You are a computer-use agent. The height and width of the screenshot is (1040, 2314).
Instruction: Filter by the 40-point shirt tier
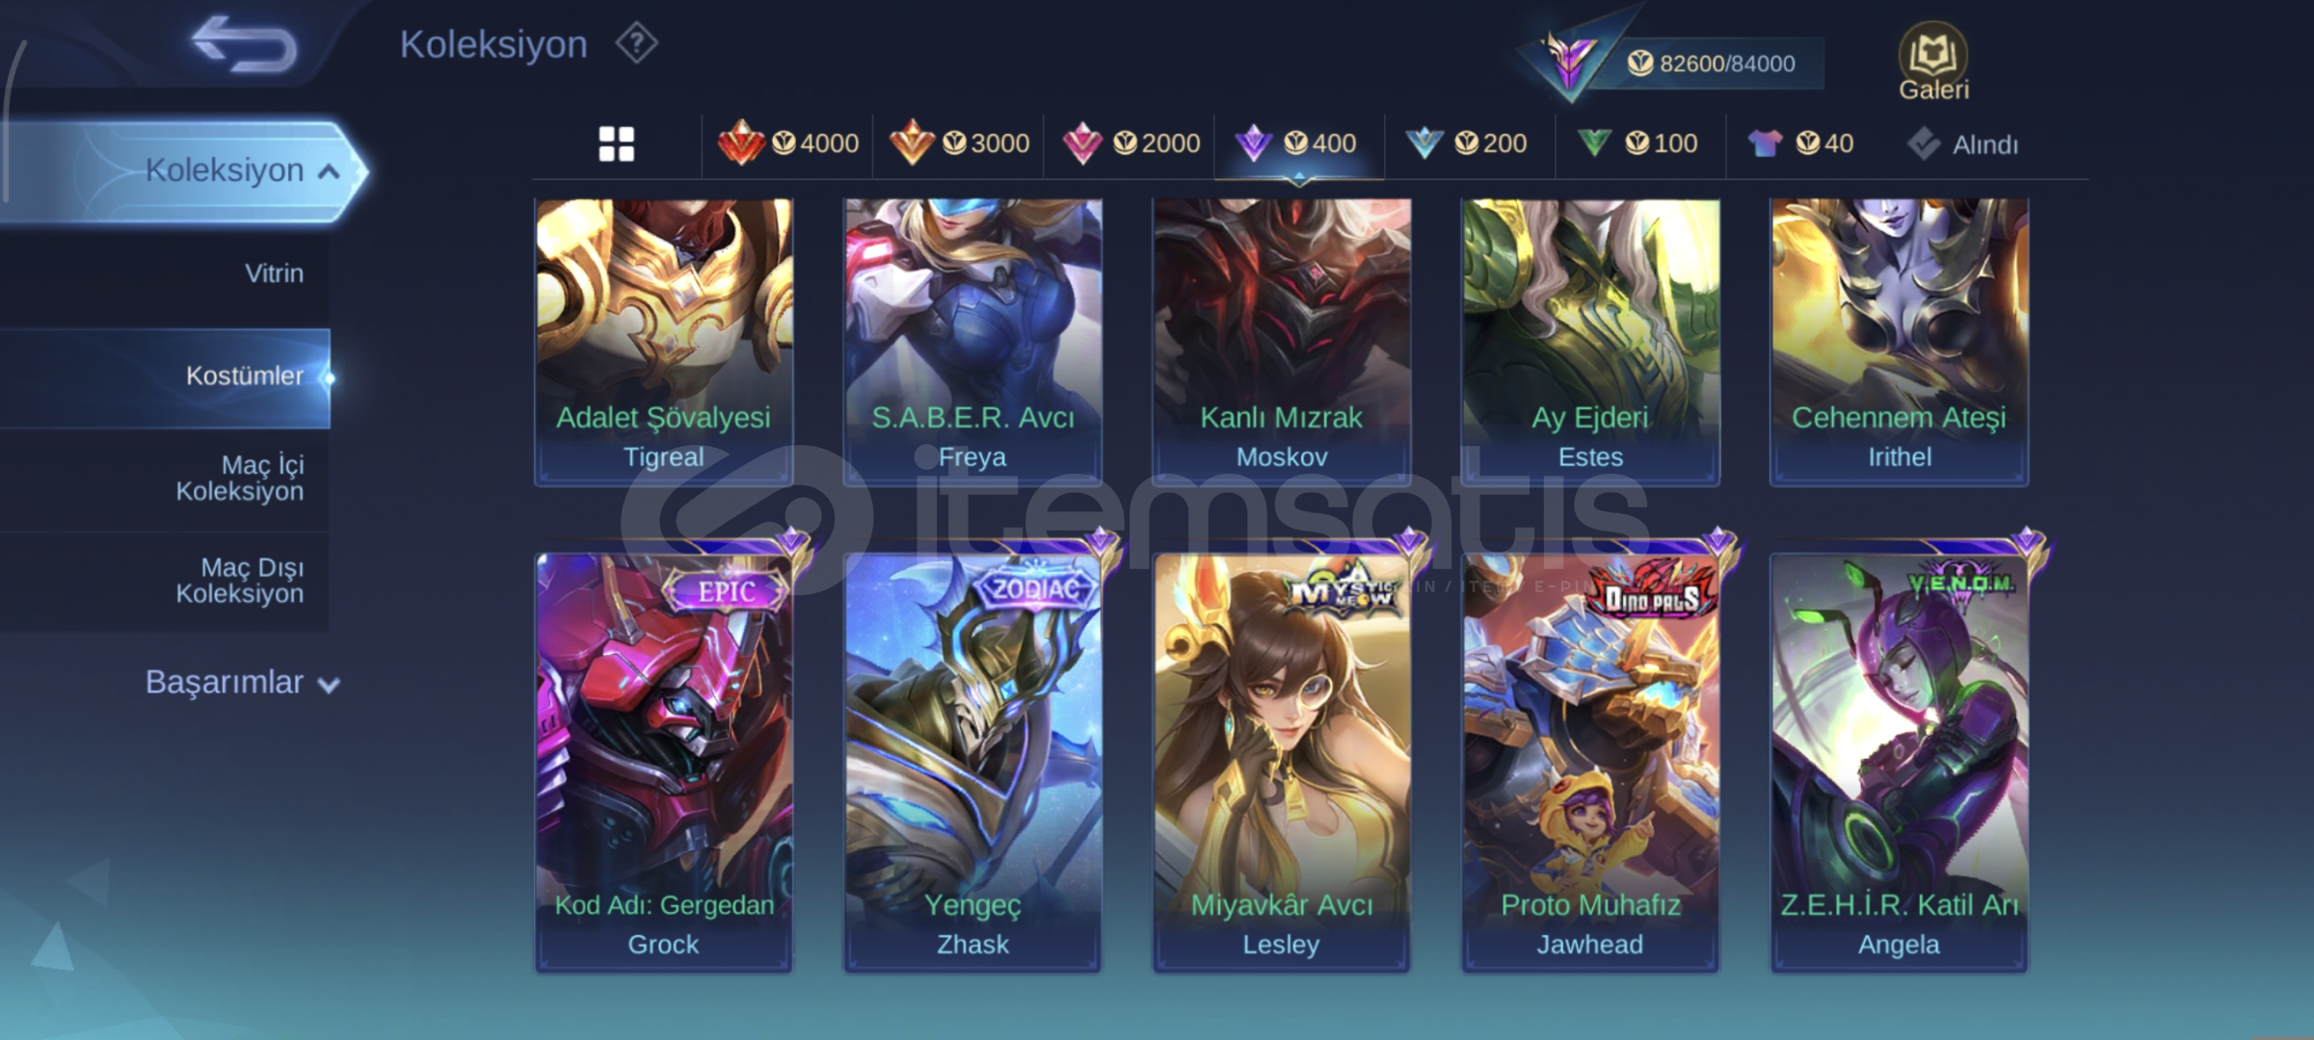(x=1800, y=143)
